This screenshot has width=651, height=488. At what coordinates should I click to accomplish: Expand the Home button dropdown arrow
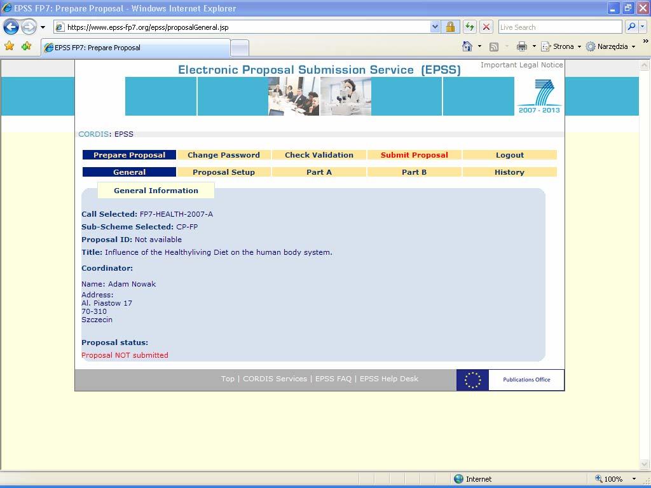tap(479, 46)
